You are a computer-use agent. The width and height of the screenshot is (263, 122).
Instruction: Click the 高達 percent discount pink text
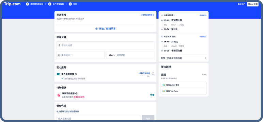coord(79,97)
